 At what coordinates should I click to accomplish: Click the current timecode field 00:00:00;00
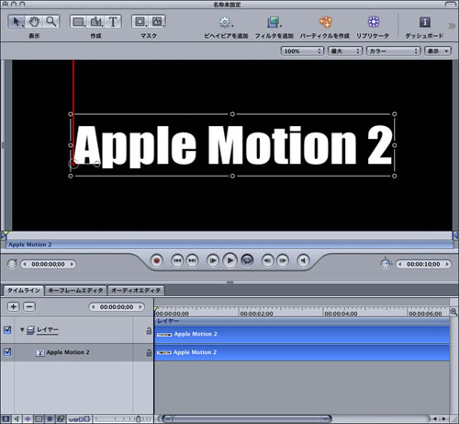[x=48, y=264]
